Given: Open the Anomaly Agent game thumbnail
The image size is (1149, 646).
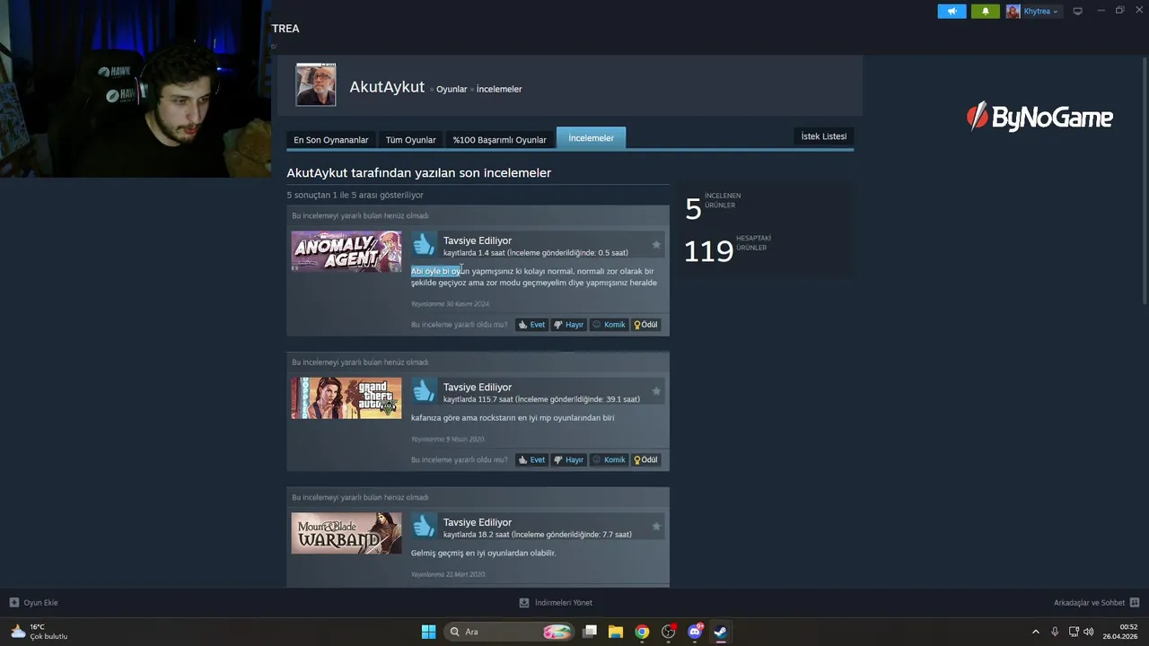Looking at the screenshot, I should pyautogui.click(x=346, y=251).
